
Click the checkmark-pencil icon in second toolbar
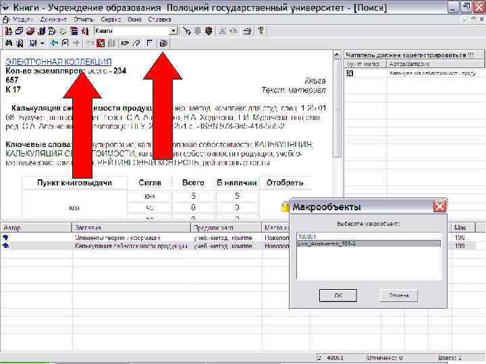click(125, 43)
